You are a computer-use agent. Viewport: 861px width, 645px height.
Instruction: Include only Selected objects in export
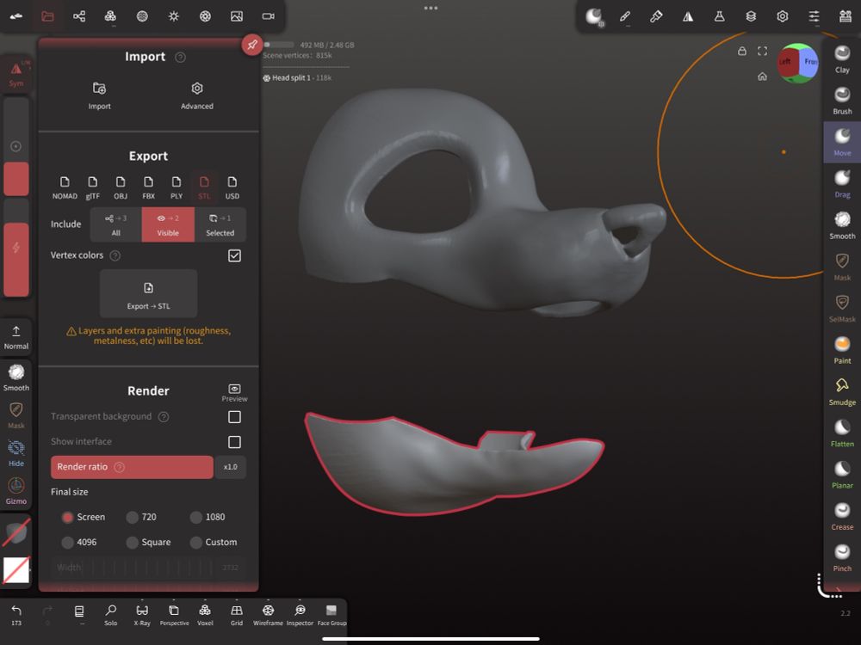point(220,224)
